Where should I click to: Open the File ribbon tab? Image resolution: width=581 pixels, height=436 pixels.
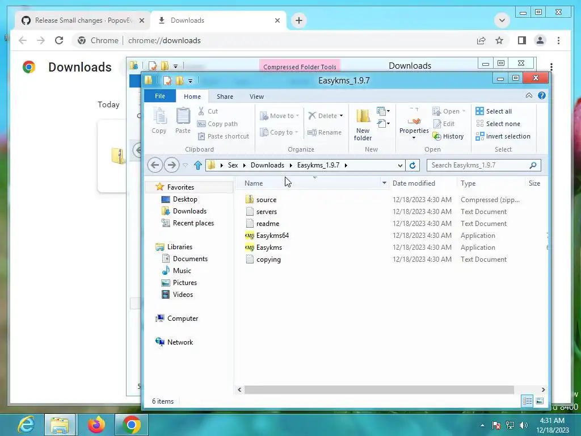click(160, 96)
